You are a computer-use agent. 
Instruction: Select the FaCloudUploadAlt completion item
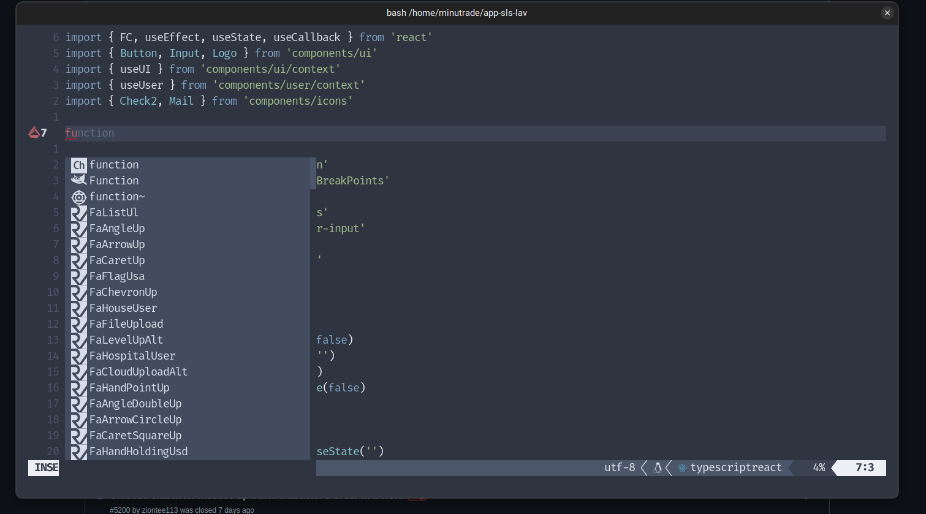click(x=139, y=371)
